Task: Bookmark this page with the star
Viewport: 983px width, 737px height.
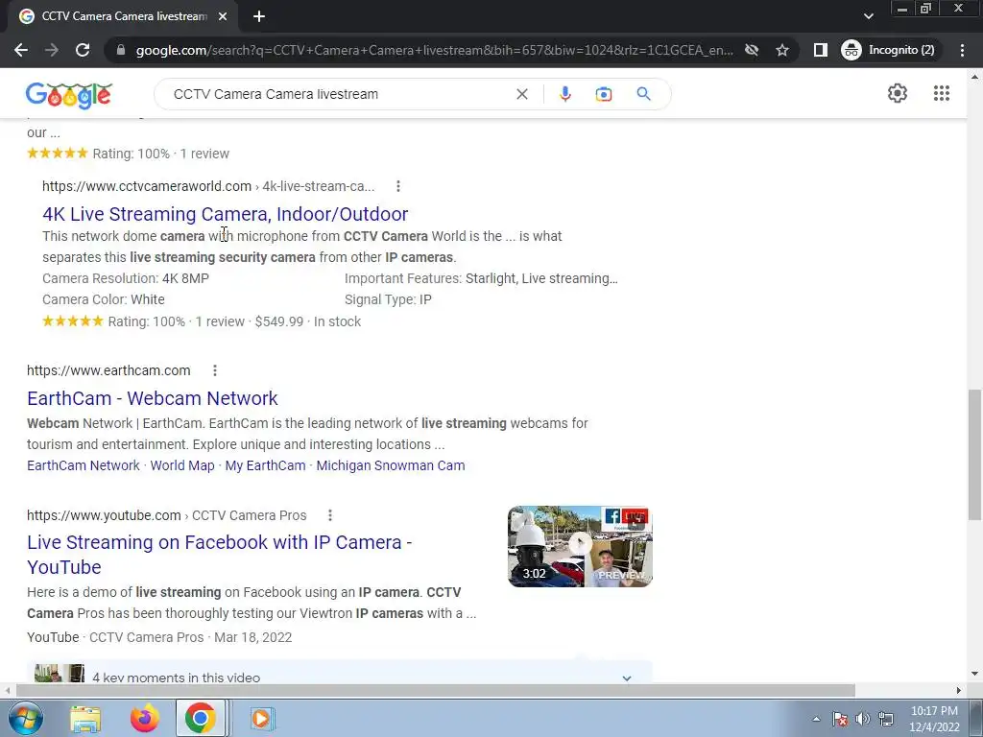Action: (x=781, y=50)
